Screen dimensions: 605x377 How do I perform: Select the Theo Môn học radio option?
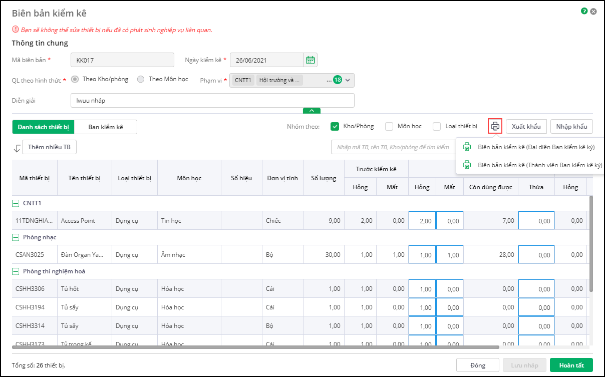point(141,79)
